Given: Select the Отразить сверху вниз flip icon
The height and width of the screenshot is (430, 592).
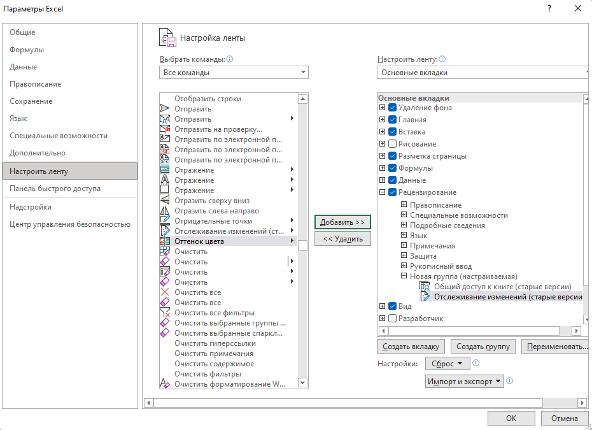Looking at the screenshot, I should pyautogui.click(x=165, y=201).
